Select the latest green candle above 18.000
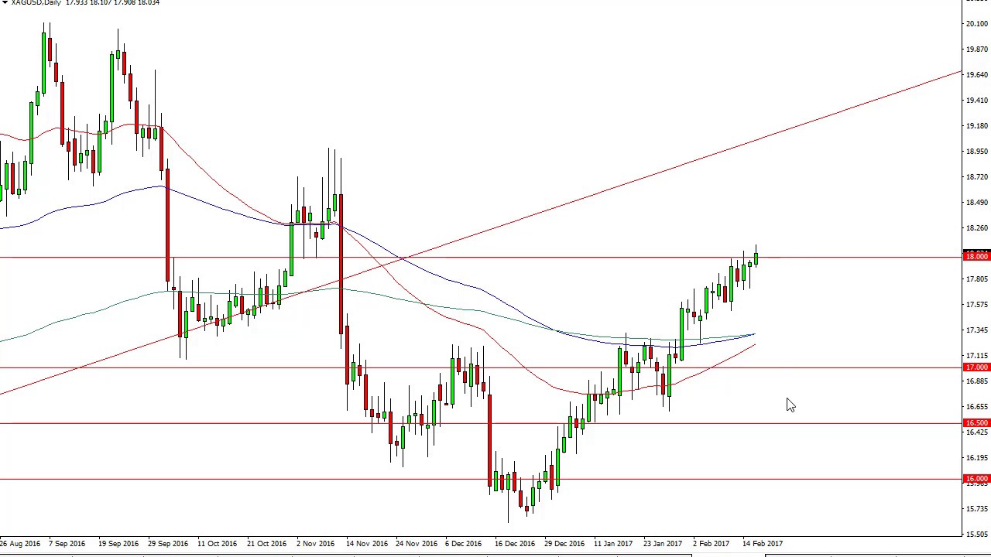This screenshot has height=557, width=991. point(756,258)
